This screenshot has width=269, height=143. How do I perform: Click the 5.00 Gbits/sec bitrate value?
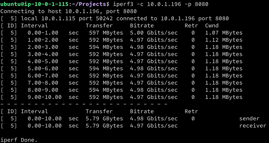pyautogui.click(x=154, y=33)
